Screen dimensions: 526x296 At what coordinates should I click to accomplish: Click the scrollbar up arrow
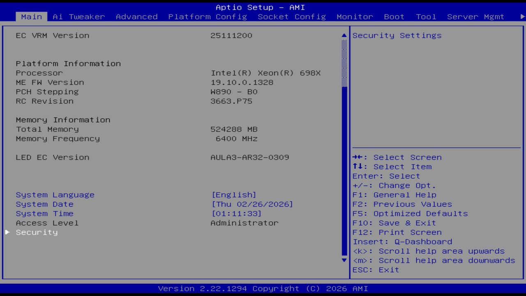(344, 35)
